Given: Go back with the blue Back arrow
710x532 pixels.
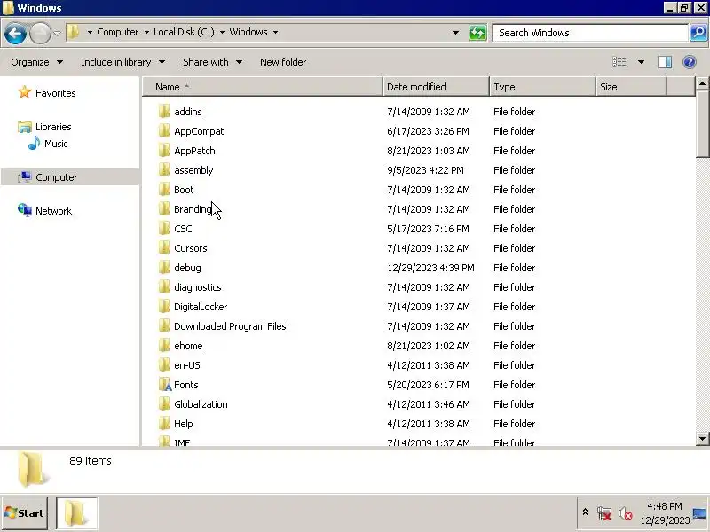Looking at the screenshot, I should (15, 33).
